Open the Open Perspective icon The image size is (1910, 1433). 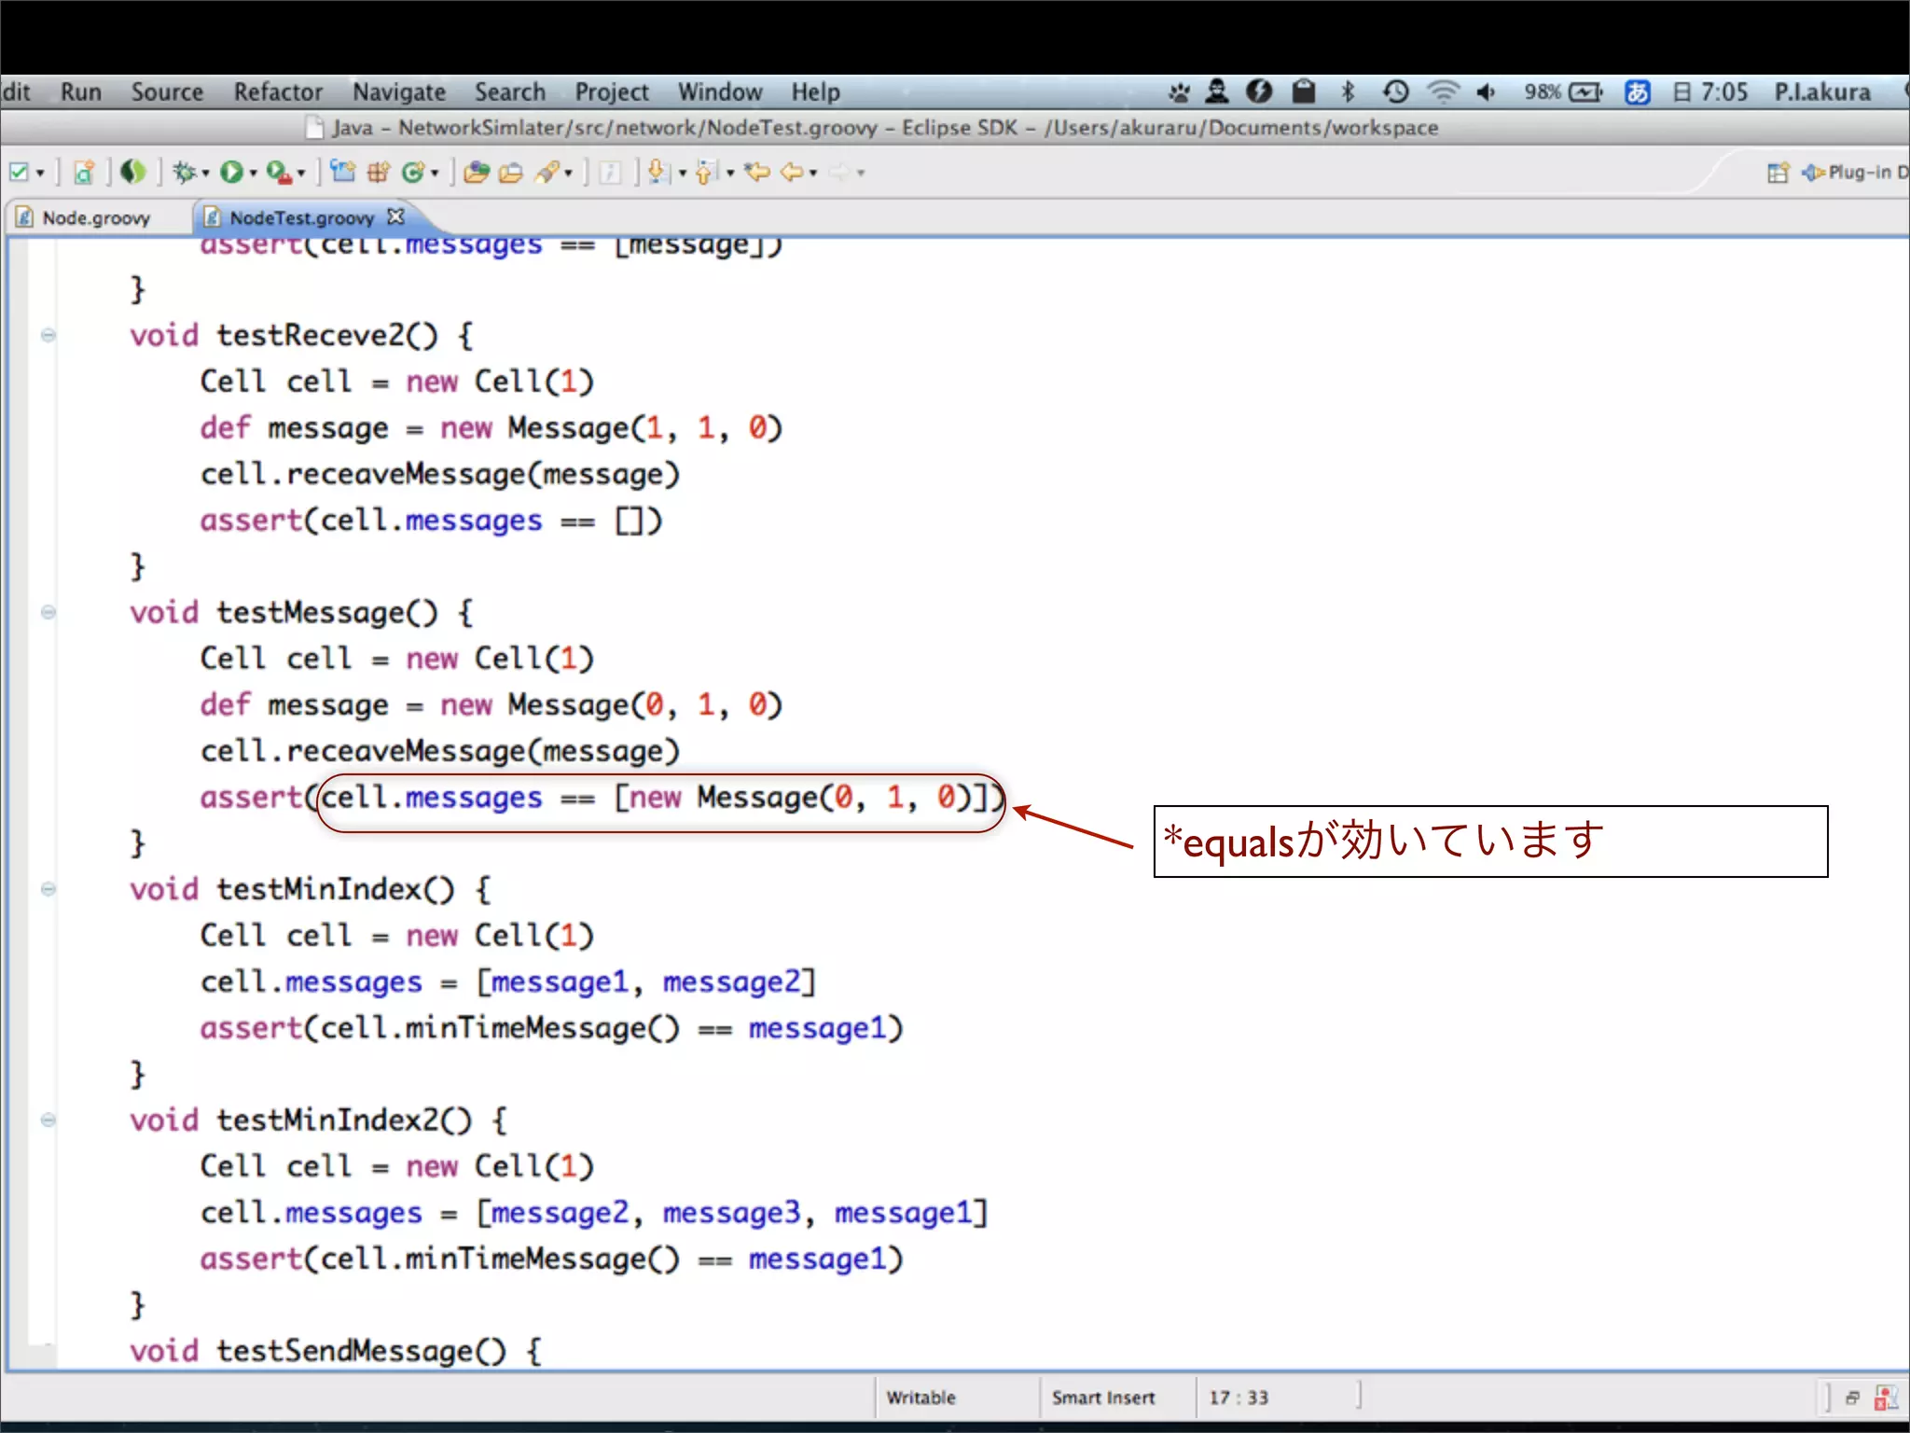1778,173
